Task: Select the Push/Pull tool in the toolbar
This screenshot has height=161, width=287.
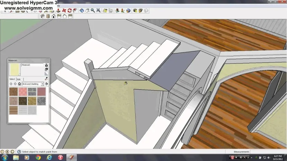Action: 57,11
